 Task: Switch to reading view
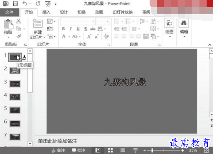(x=123, y=150)
